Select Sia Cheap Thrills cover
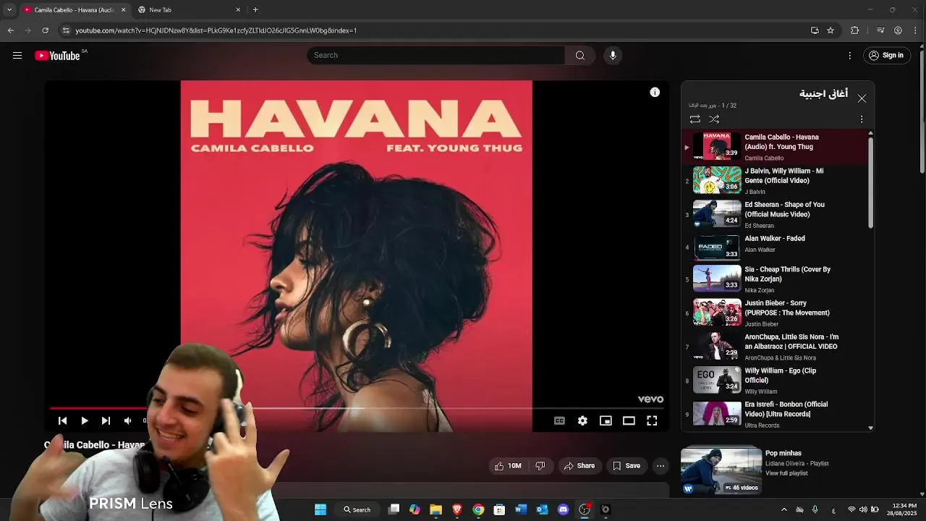The width and height of the screenshot is (926, 521). pyautogui.click(x=775, y=279)
